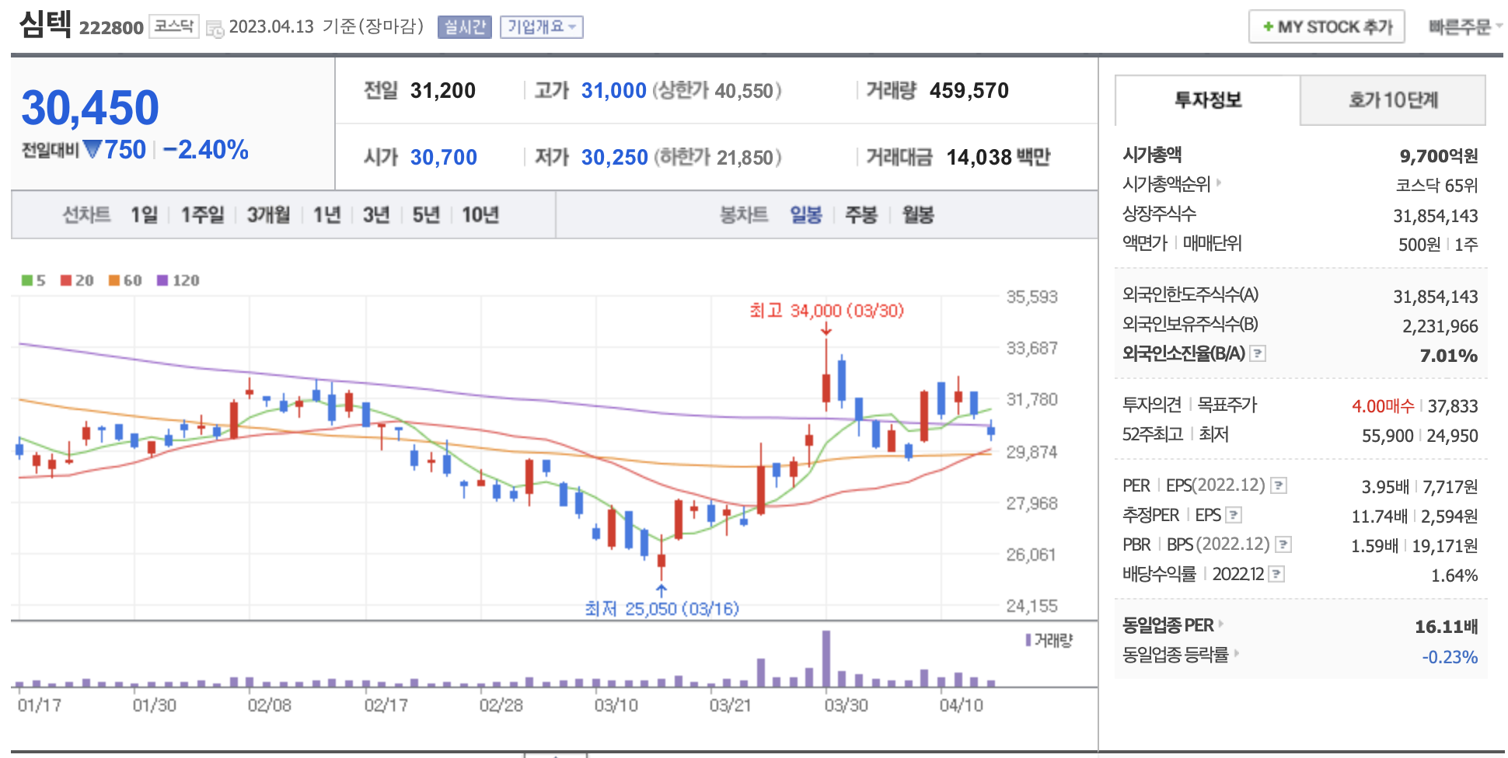This screenshot has width=1508, height=758.
Task: Switch chart to 월봉 monthly candles
Action: 917,215
